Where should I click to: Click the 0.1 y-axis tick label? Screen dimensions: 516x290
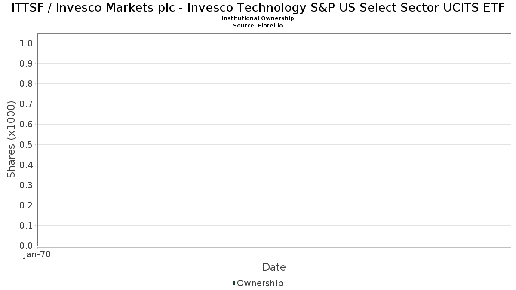(x=26, y=226)
